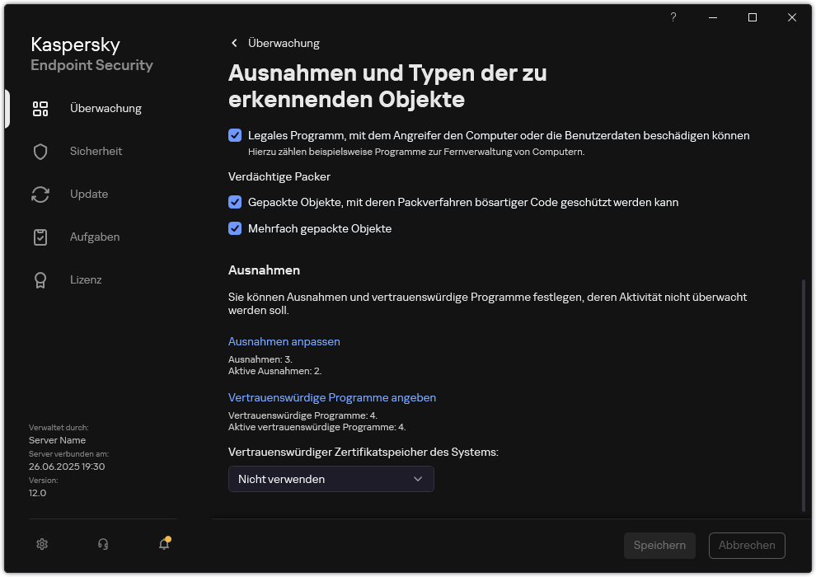Open 'Ausnahmen anpassen' link
The image size is (816, 577).
(284, 341)
